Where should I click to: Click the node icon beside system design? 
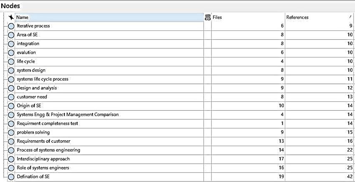pyautogui.click(x=11, y=71)
